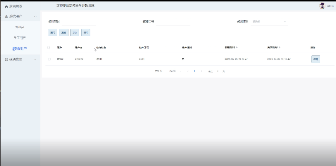Click the previous page arrow
This screenshot has height=166, width=336.
188,71
